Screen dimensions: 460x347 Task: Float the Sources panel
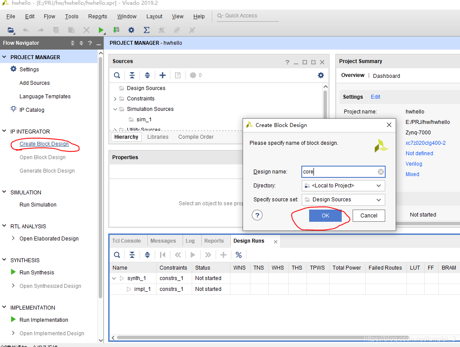click(313, 62)
